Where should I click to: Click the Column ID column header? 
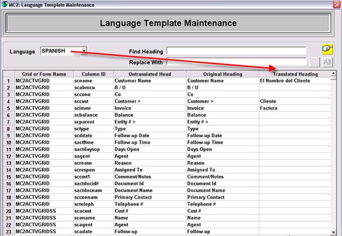94,74
